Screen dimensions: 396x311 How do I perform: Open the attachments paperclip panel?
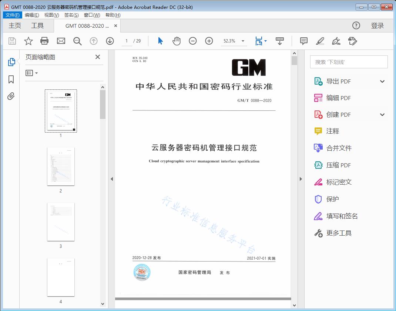click(10, 96)
